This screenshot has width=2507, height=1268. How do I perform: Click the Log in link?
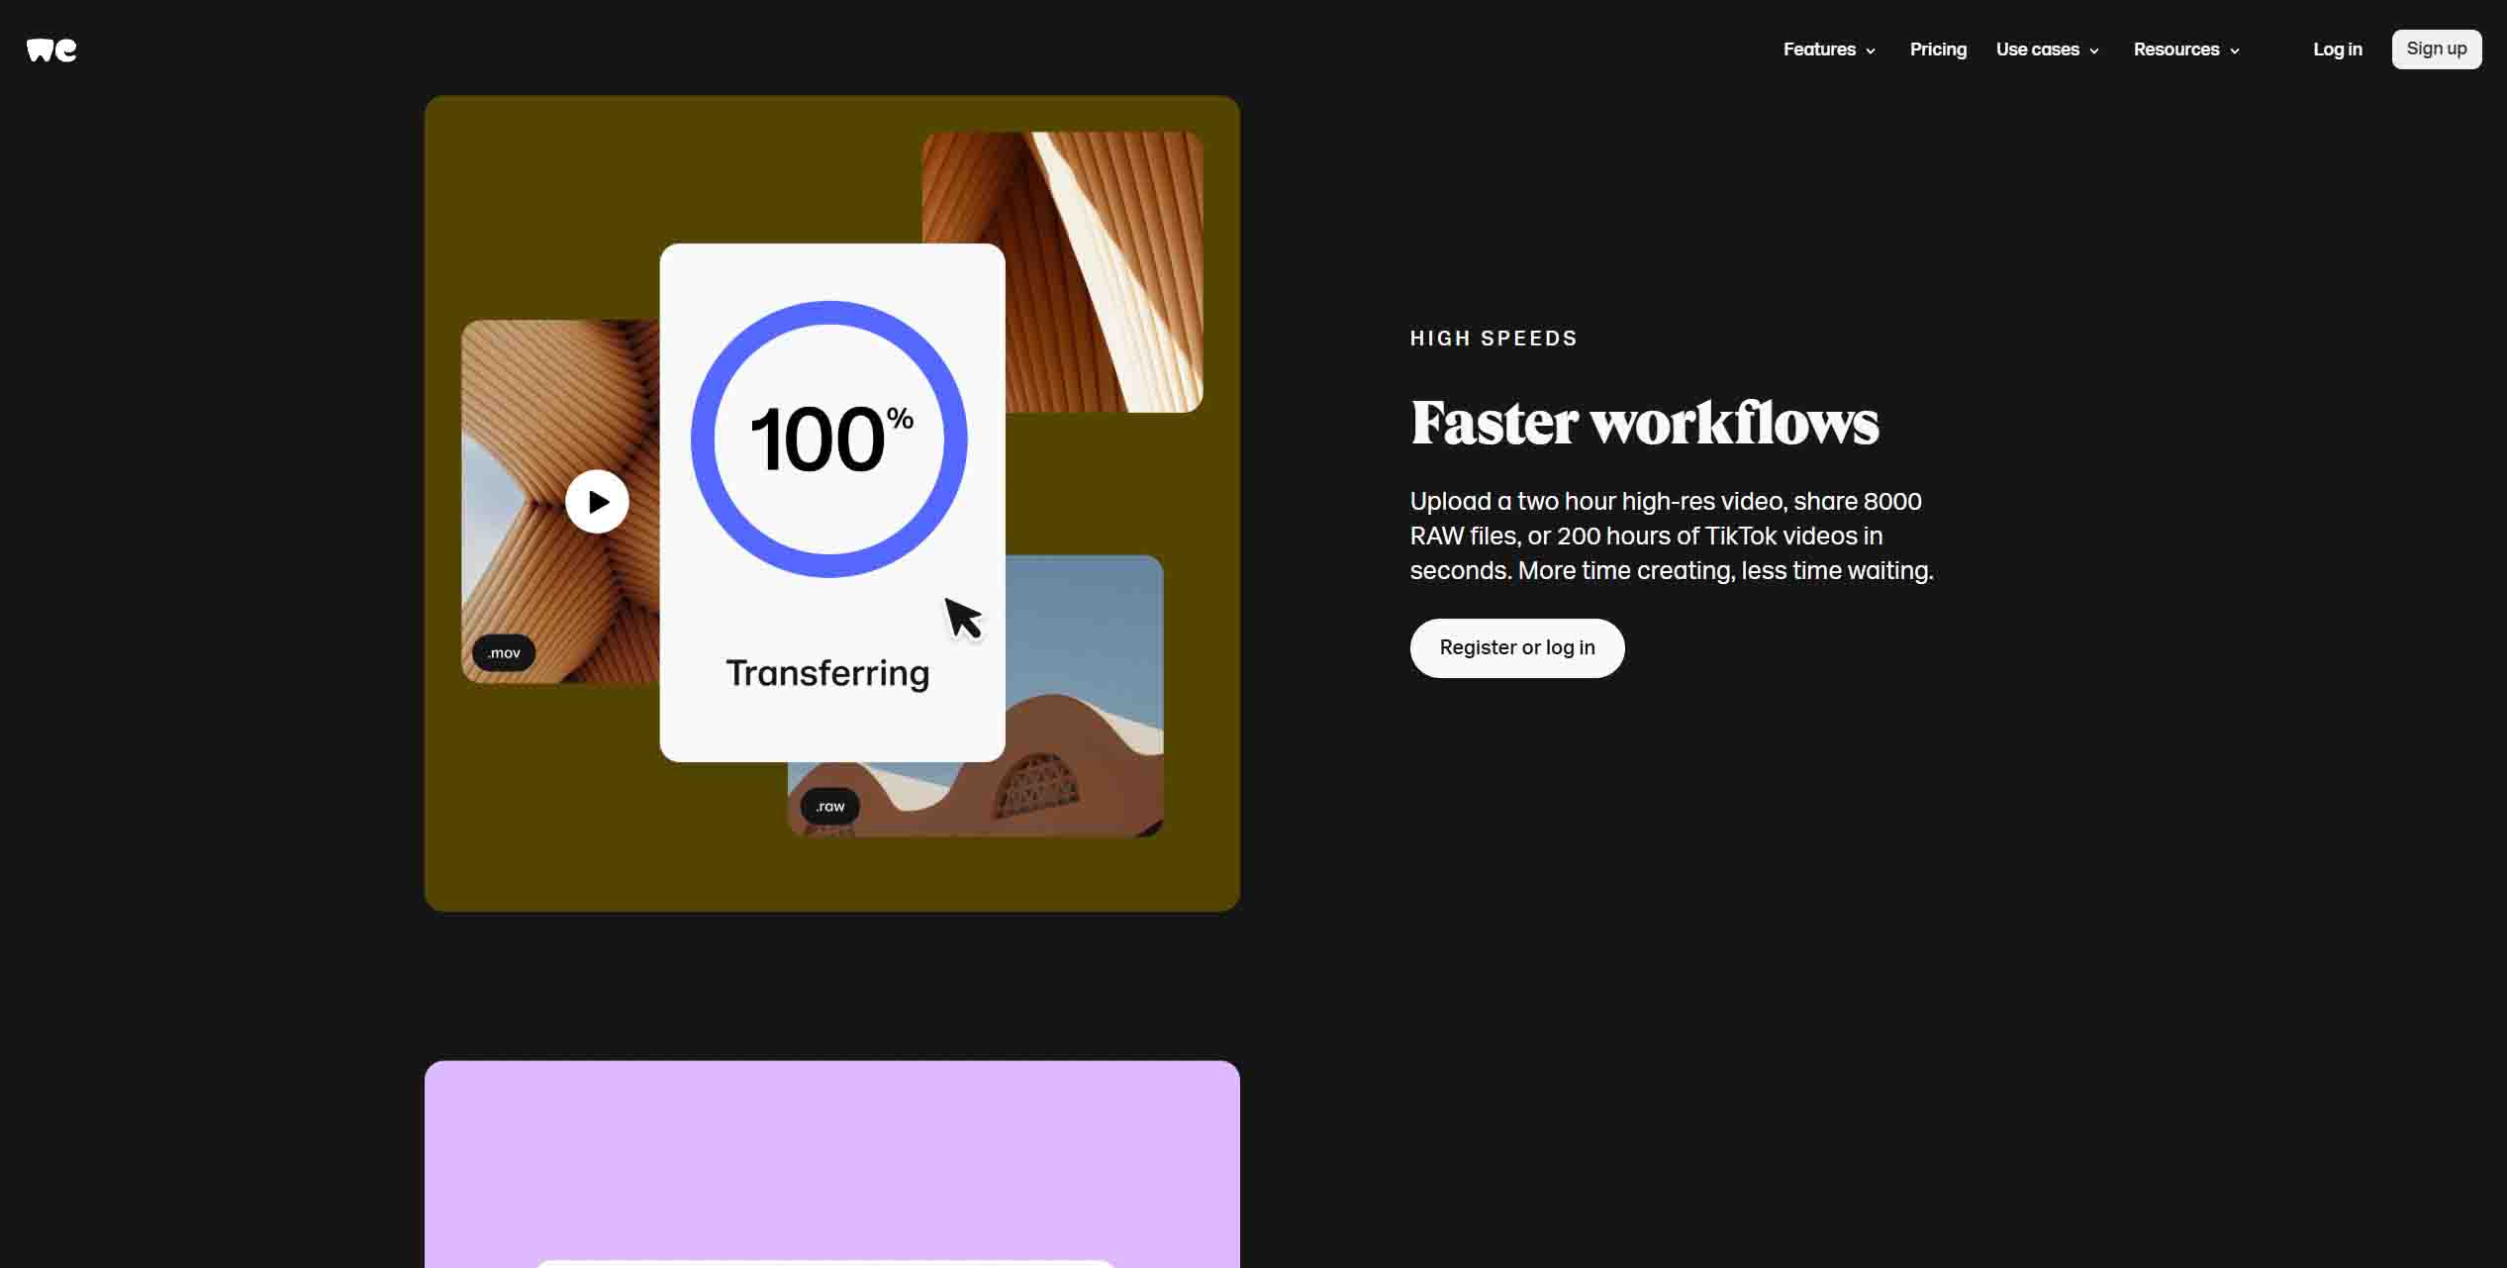coord(2337,49)
